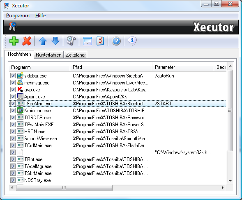Toggle the SmoothView.exe checkbox
This screenshot has height=200, width=242.
click(13, 139)
